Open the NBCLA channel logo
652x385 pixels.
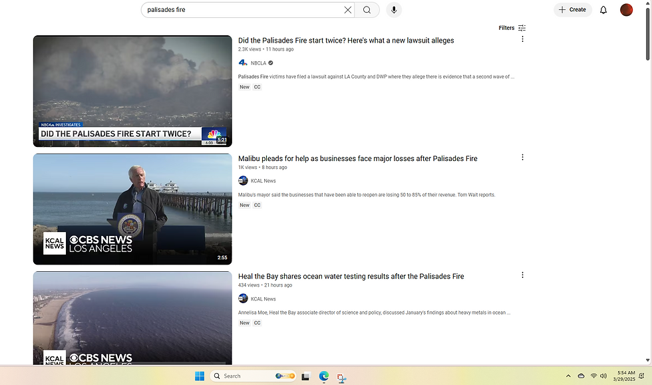pos(243,63)
